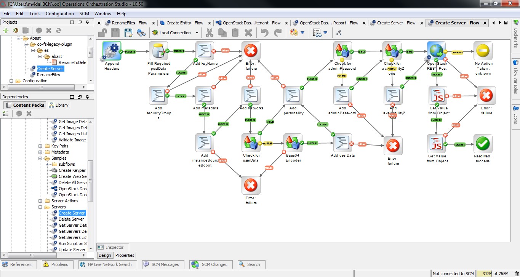Click the green plus icon in Projects
This screenshot has width=520, height=277.
(x=6, y=30)
